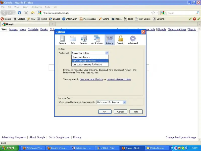
Task: Choose 'Use custom settings for history'
Action: [x=90, y=64]
